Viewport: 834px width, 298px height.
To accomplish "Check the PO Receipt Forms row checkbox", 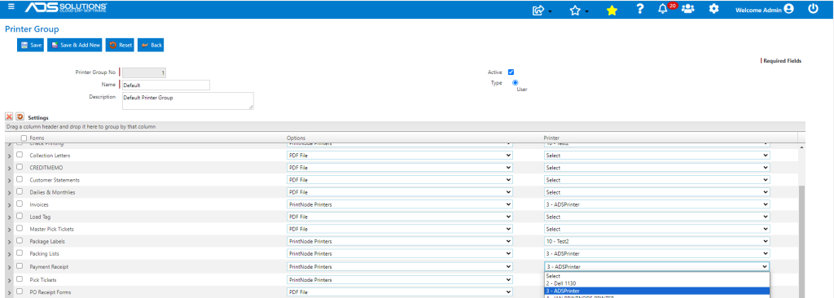I will 20,291.
